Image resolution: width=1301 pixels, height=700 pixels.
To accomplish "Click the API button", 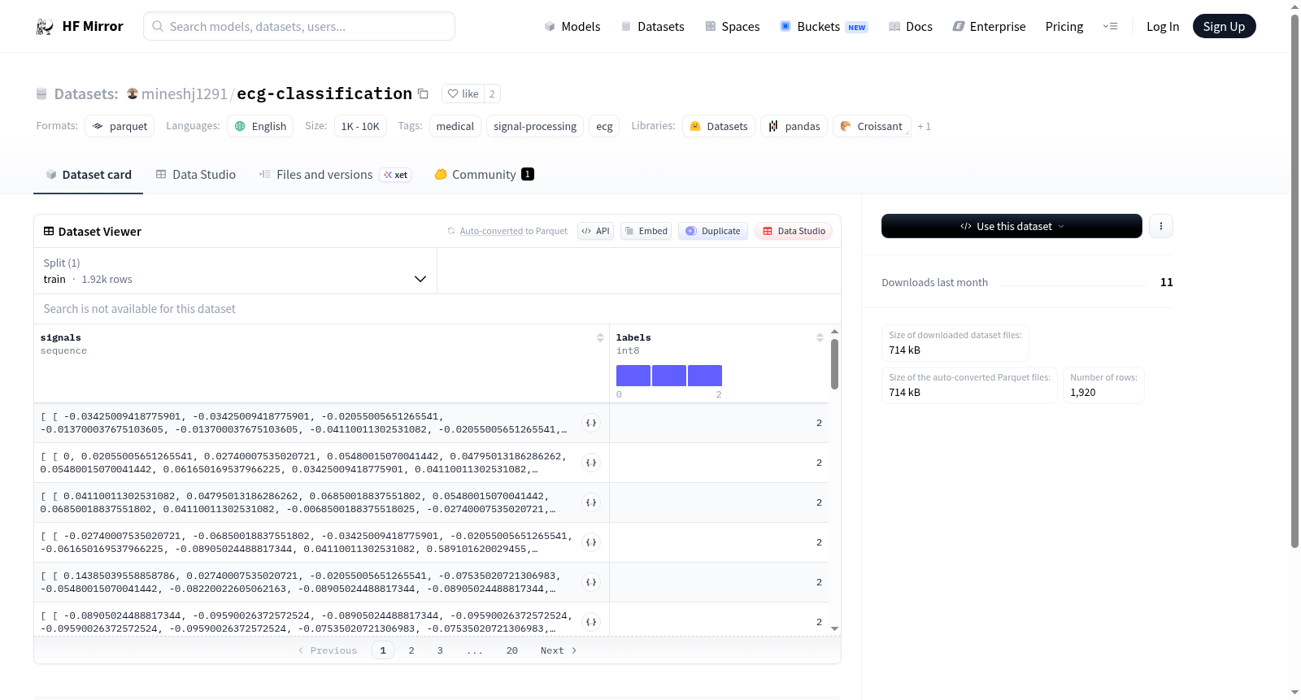I will 595,231.
